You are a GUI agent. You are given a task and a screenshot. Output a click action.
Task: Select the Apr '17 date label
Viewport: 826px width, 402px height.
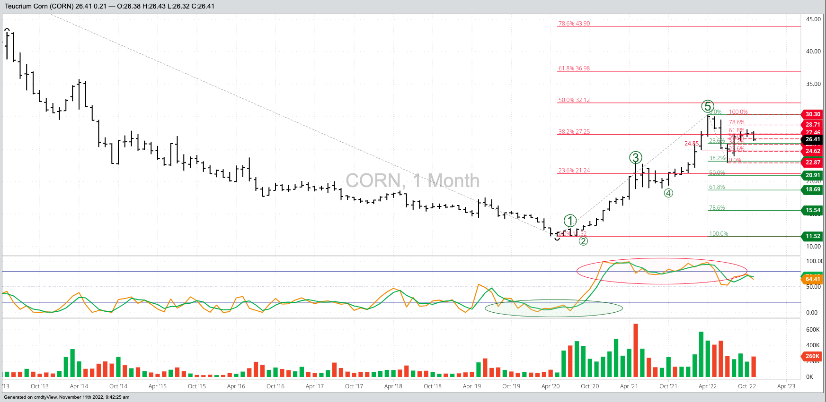click(x=315, y=386)
